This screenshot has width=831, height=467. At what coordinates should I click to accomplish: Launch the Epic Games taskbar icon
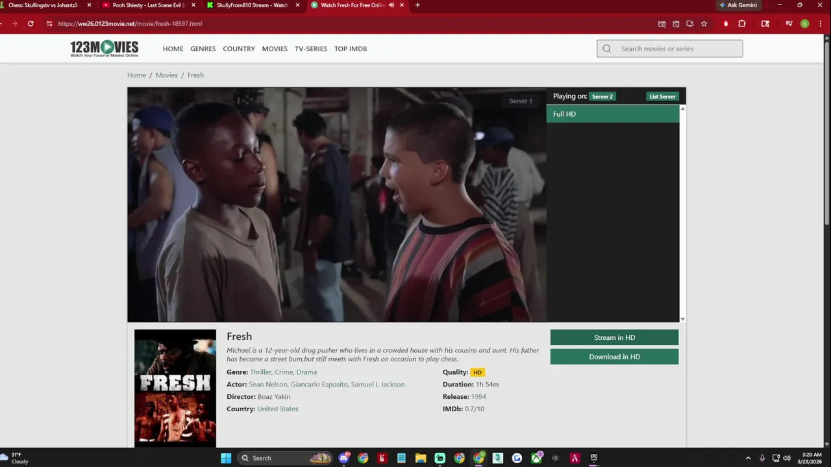tap(594, 458)
